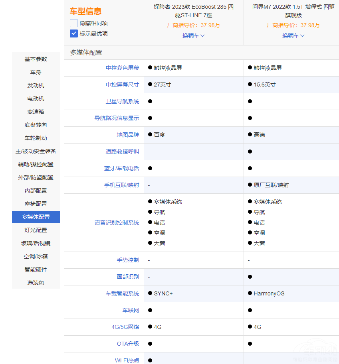Open 换辆车 dropdown for 探险者 2023款

pos(194,35)
